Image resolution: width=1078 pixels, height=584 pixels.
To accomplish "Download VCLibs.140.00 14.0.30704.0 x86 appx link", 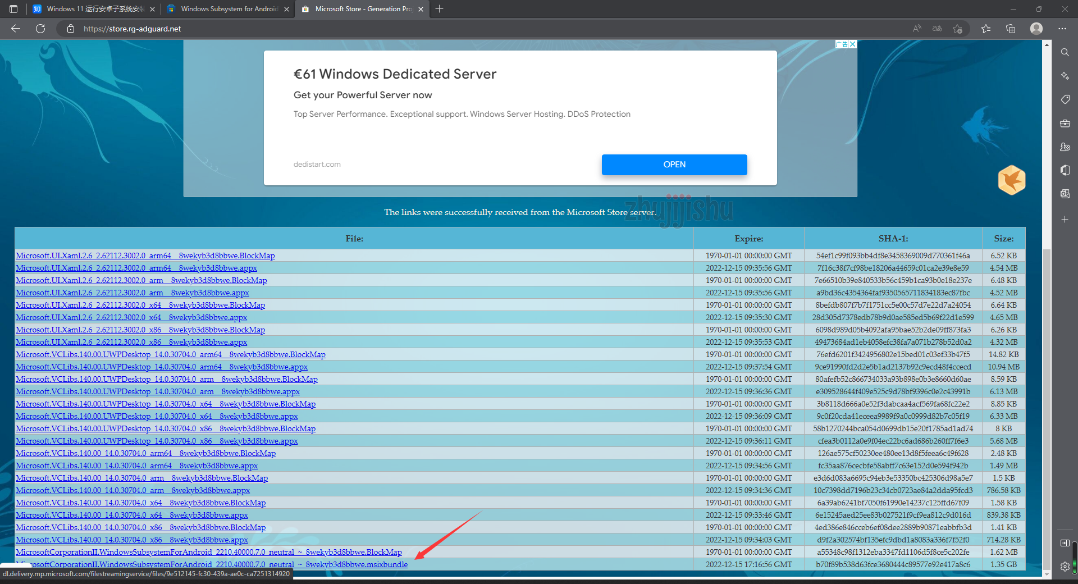I will click(x=132, y=540).
